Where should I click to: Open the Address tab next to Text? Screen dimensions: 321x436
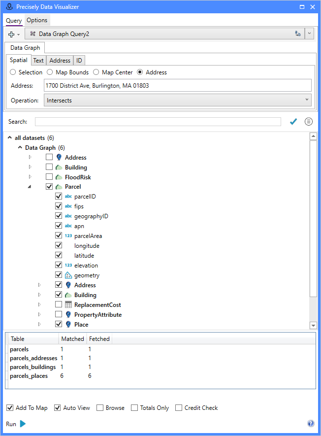pyautogui.click(x=60, y=60)
